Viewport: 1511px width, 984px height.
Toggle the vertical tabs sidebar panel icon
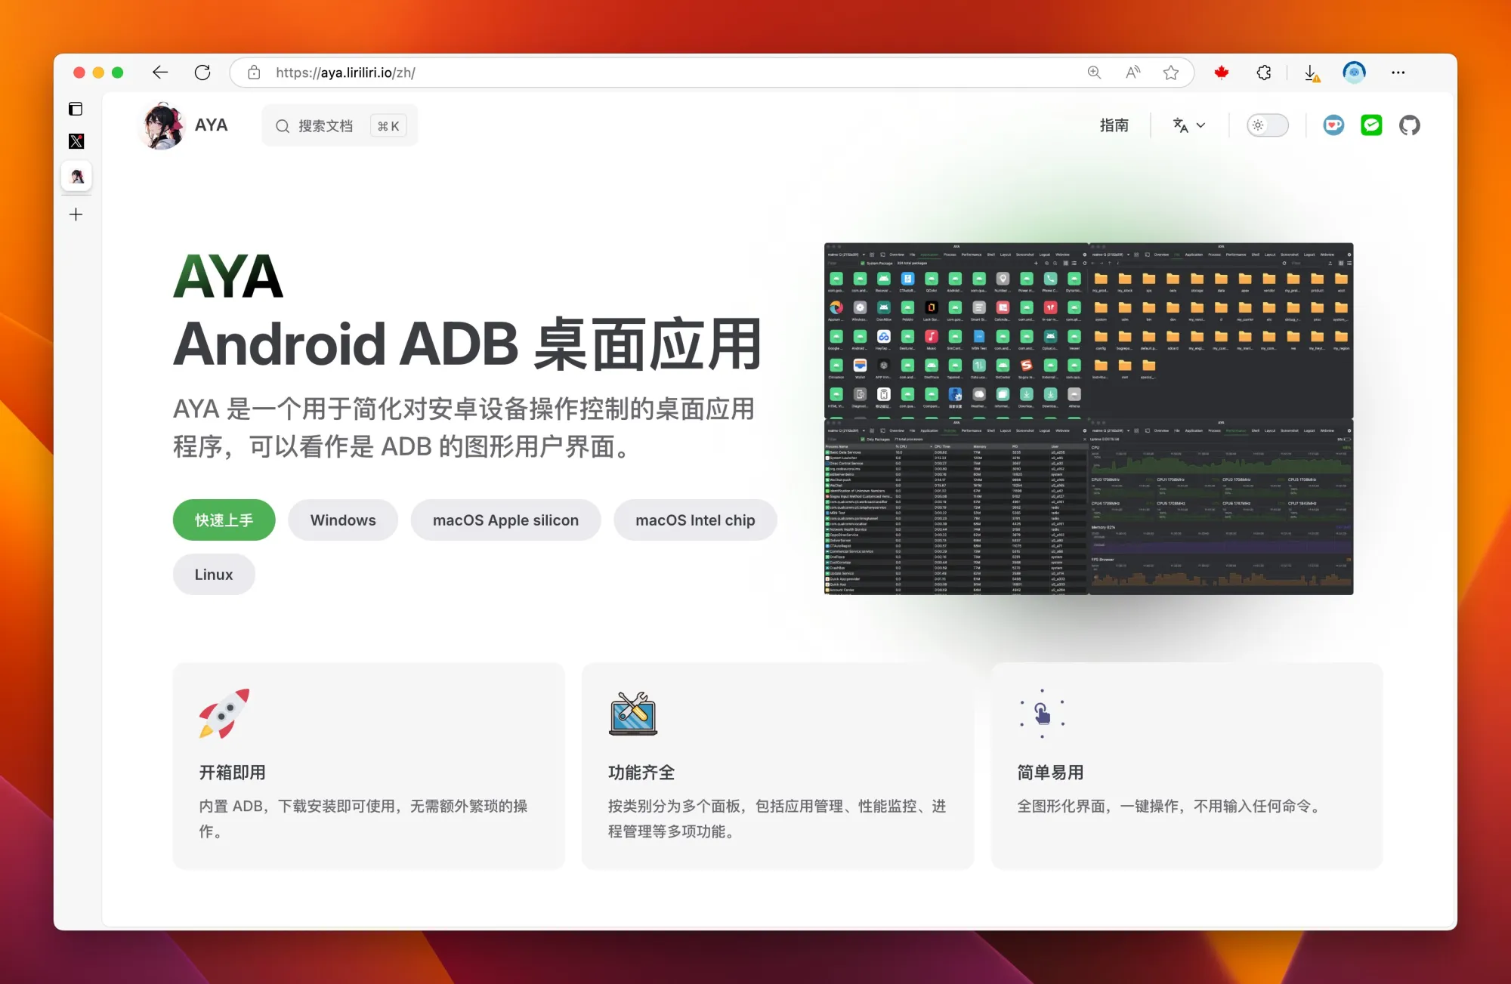76,109
